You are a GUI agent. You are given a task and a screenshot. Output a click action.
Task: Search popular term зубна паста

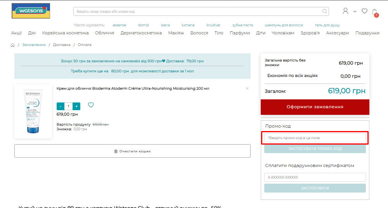pyautogui.click(x=242, y=25)
